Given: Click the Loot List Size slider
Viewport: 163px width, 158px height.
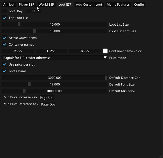Looking at the screenshot, I should pyautogui.click(x=55, y=25).
